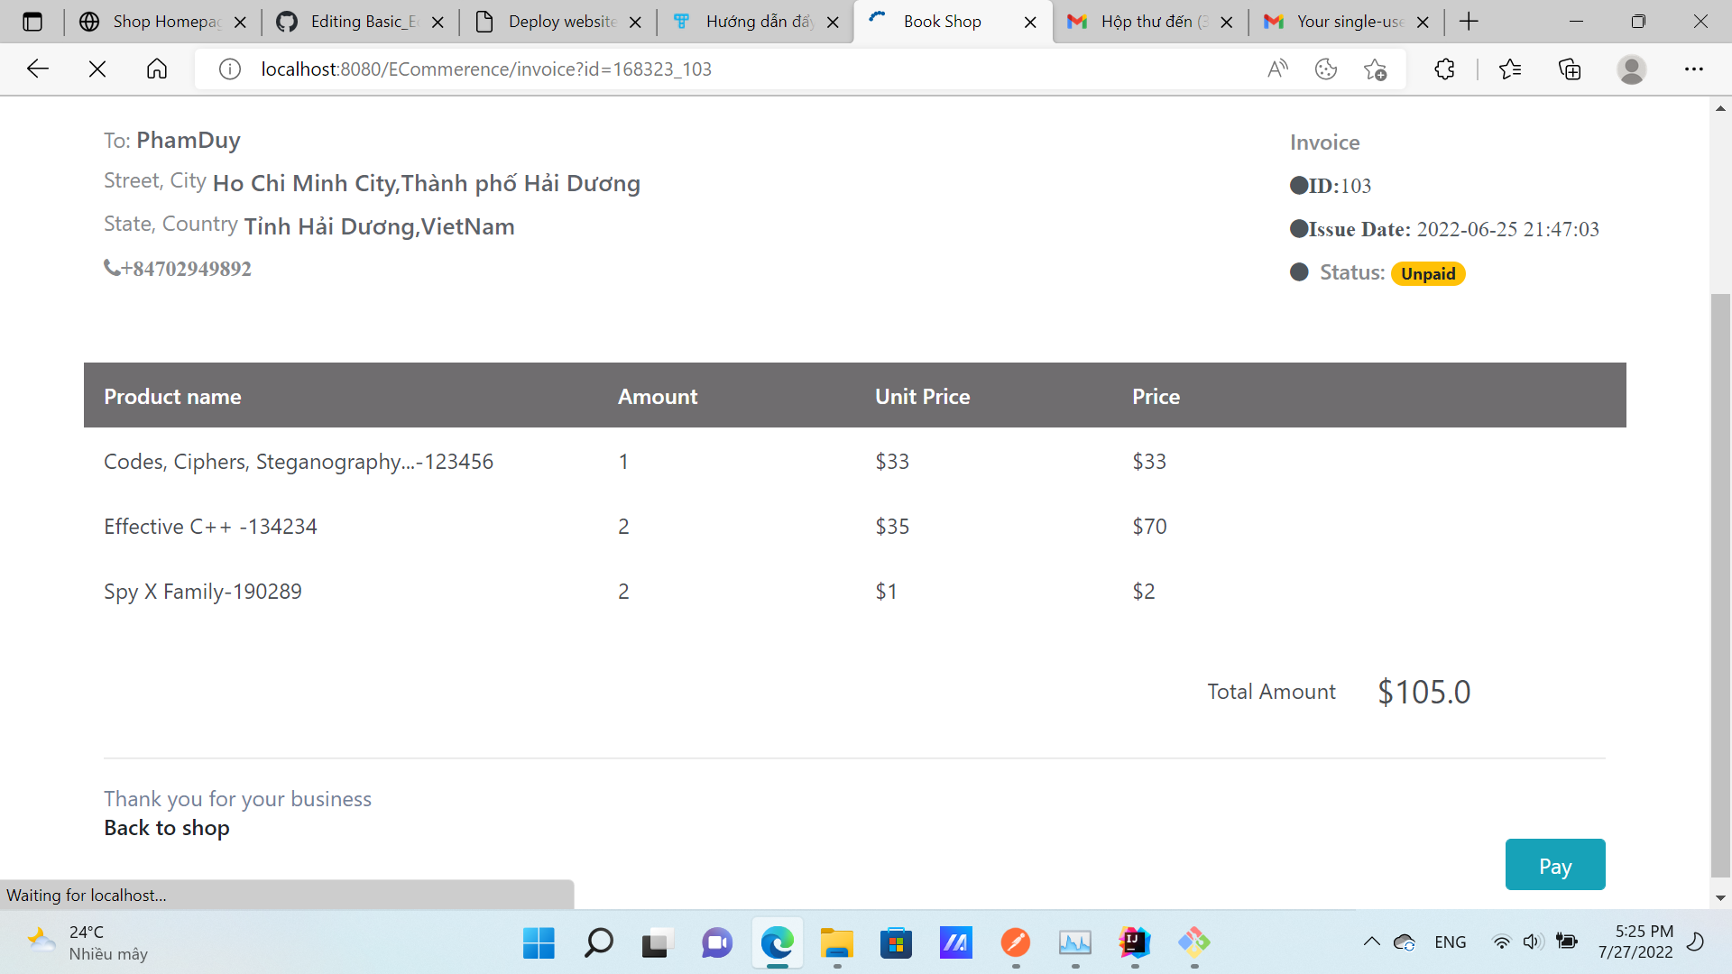Expand system tray hidden icons chevron
1732x974 pixels.
coord(1371,942)
